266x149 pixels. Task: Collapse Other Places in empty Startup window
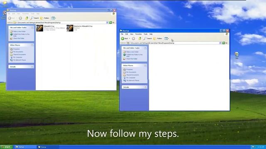point(145,65)
